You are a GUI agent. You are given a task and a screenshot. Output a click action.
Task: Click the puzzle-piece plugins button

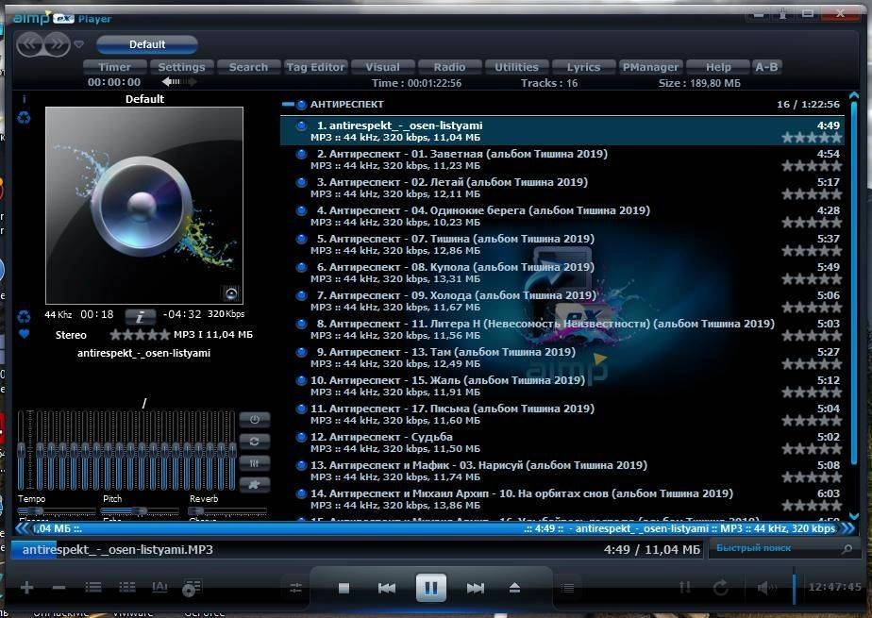pyautogui.click(x=255, y=485)
